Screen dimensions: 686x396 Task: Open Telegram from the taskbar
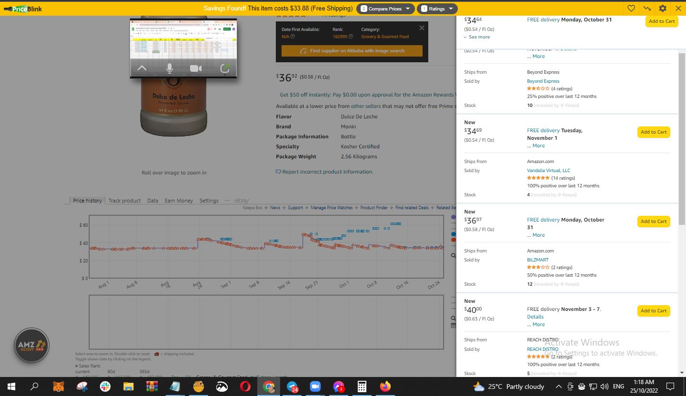point(292,386)
